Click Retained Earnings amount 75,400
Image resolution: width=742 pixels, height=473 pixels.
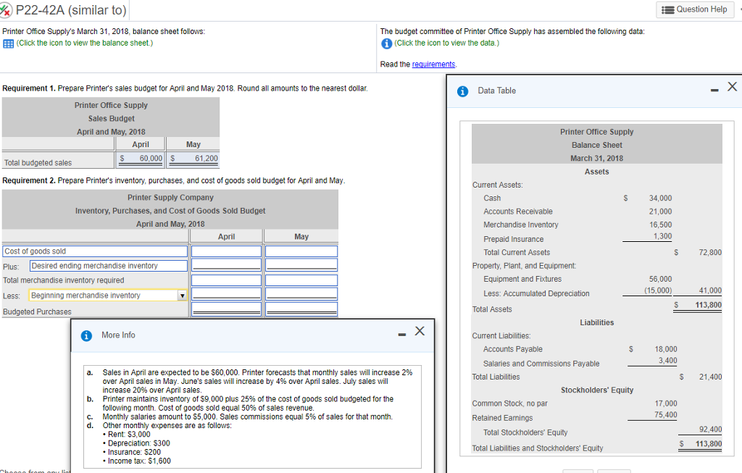pos(666,415)
